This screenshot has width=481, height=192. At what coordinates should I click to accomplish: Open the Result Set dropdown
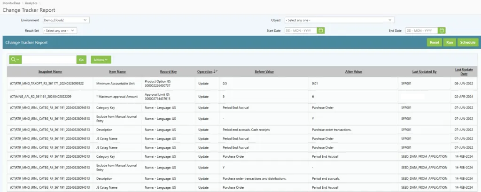[x=60, y=31]
